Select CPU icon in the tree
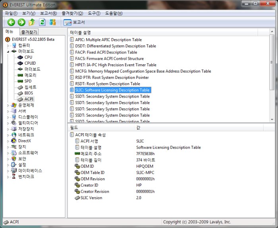Image resolution: width=278 pixels, height=228 pixels. (20, 57)
